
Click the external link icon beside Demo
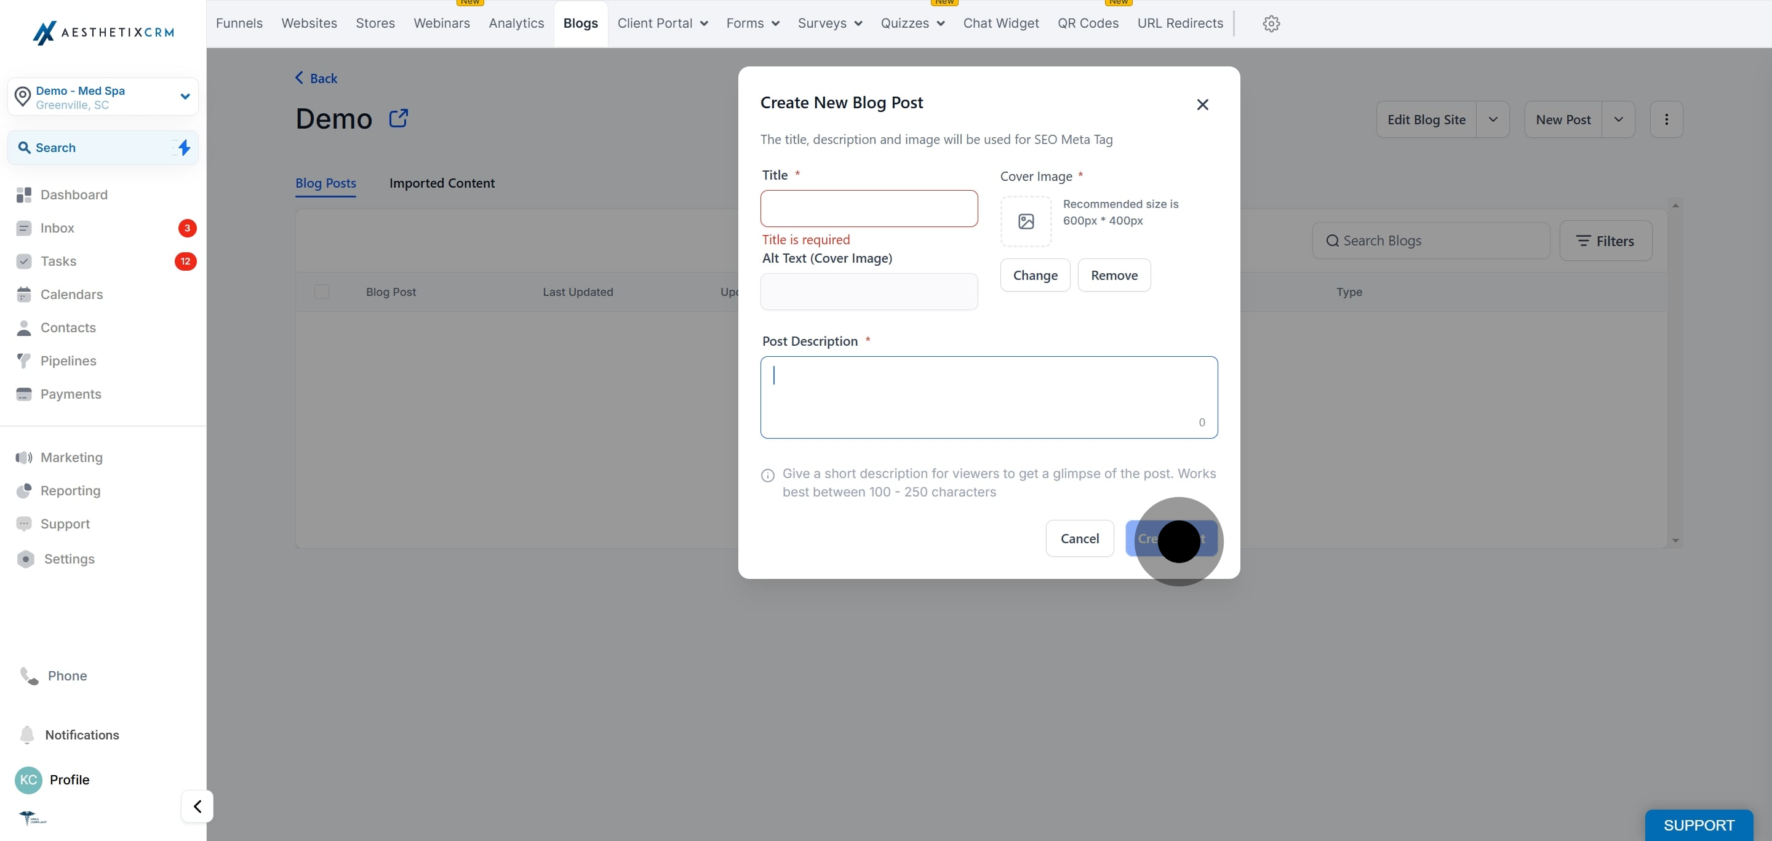(x=398, y=118)
